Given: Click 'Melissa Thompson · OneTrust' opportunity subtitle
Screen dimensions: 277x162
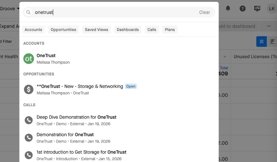Looking at the screenshot, I should [x=63, y=93].
